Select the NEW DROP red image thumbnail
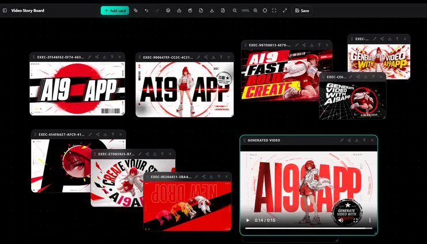The image size is (427, 244). pyautogui.click(x=188, y=206)
